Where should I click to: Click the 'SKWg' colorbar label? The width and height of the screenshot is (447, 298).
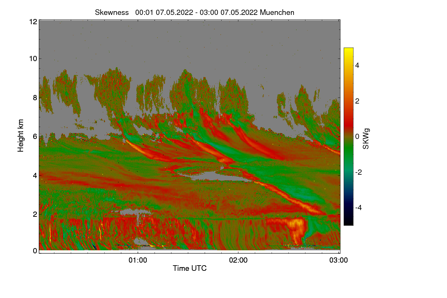point(366,139)
